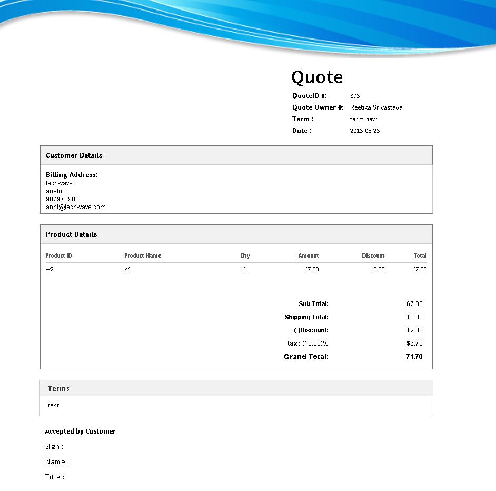Click the Quote title heading

point(317,77)
